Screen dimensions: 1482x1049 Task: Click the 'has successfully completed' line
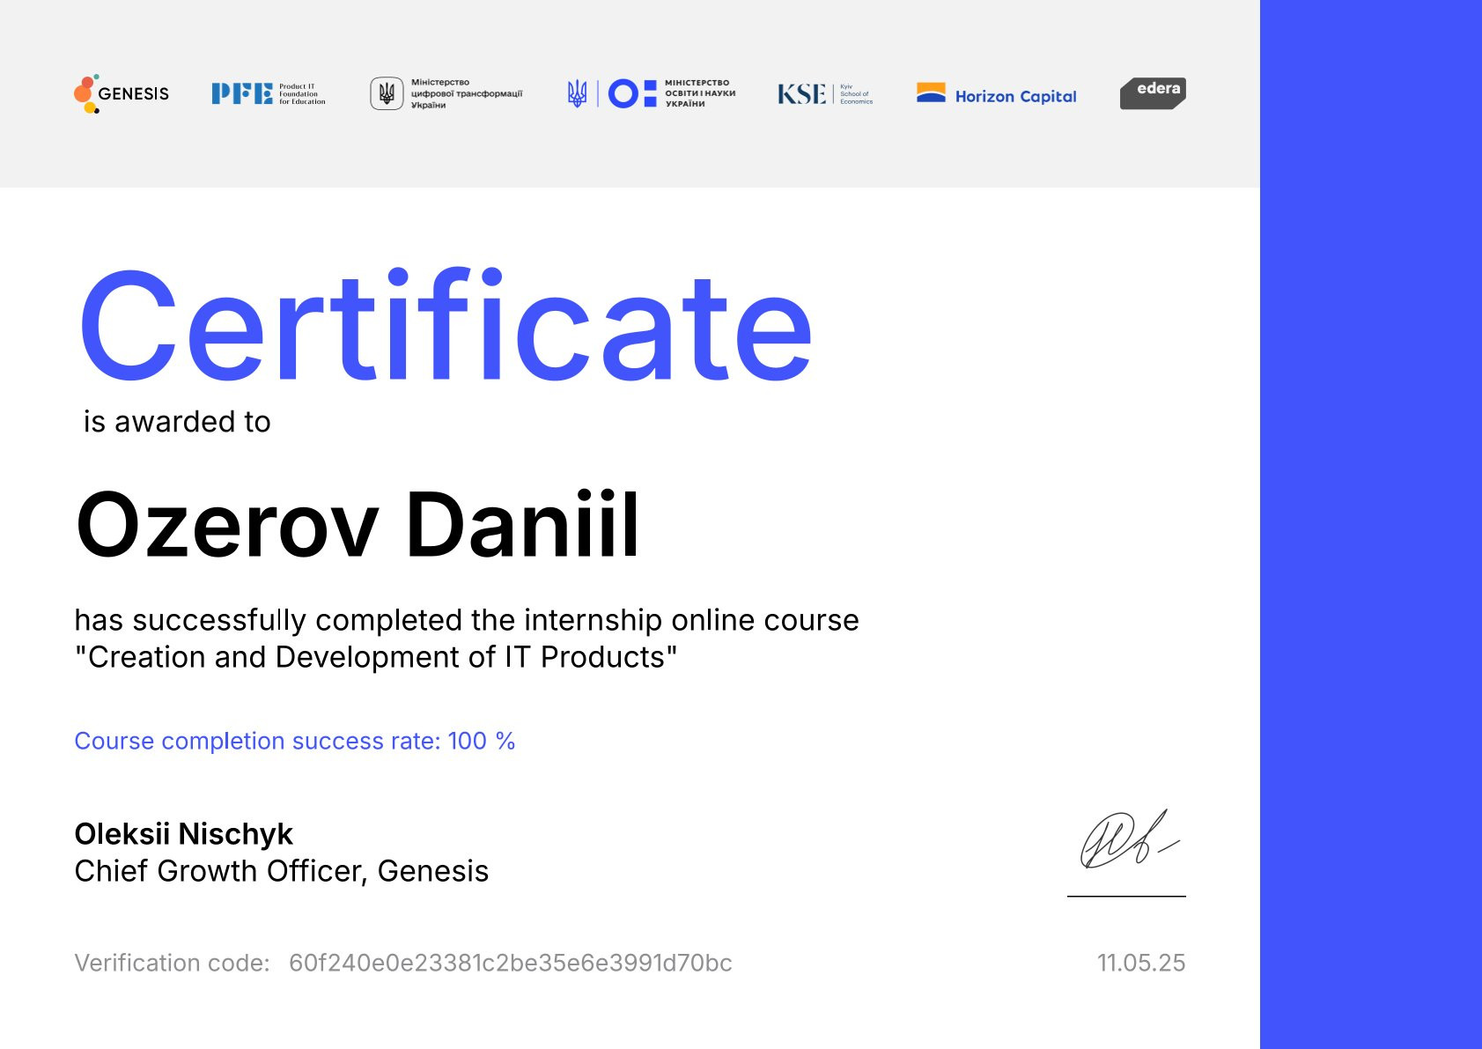point(466,620)
